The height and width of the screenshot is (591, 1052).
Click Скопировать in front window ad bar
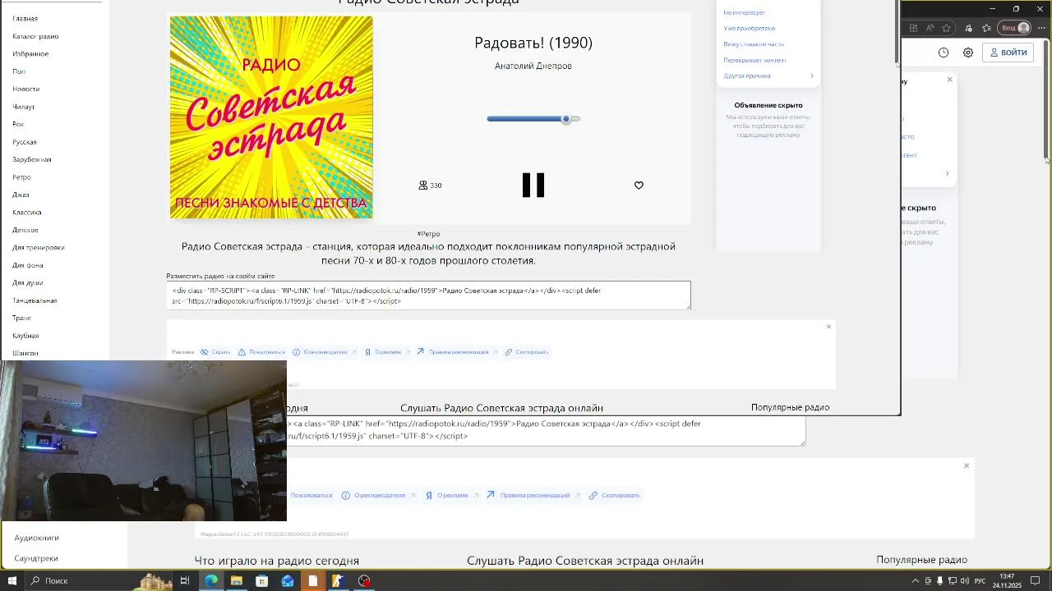527,352
